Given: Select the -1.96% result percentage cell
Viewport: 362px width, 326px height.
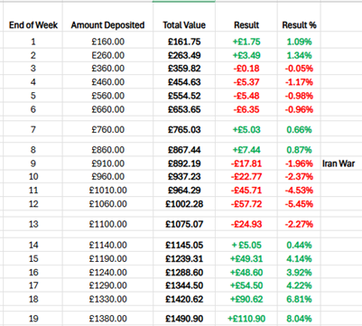Looking at the screenshot, I should [x=299, y=163].
